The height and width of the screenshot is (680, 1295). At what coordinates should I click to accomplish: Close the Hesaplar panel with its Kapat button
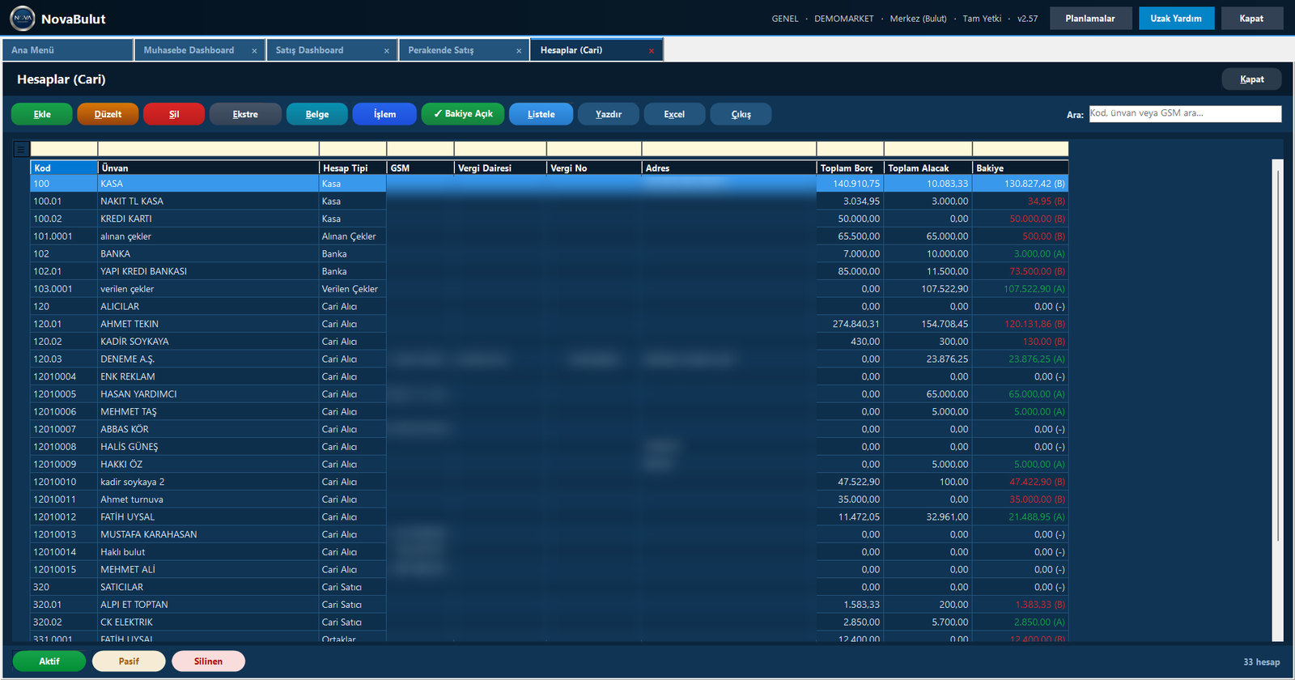pyautogui.click(x=1251, y=79)
